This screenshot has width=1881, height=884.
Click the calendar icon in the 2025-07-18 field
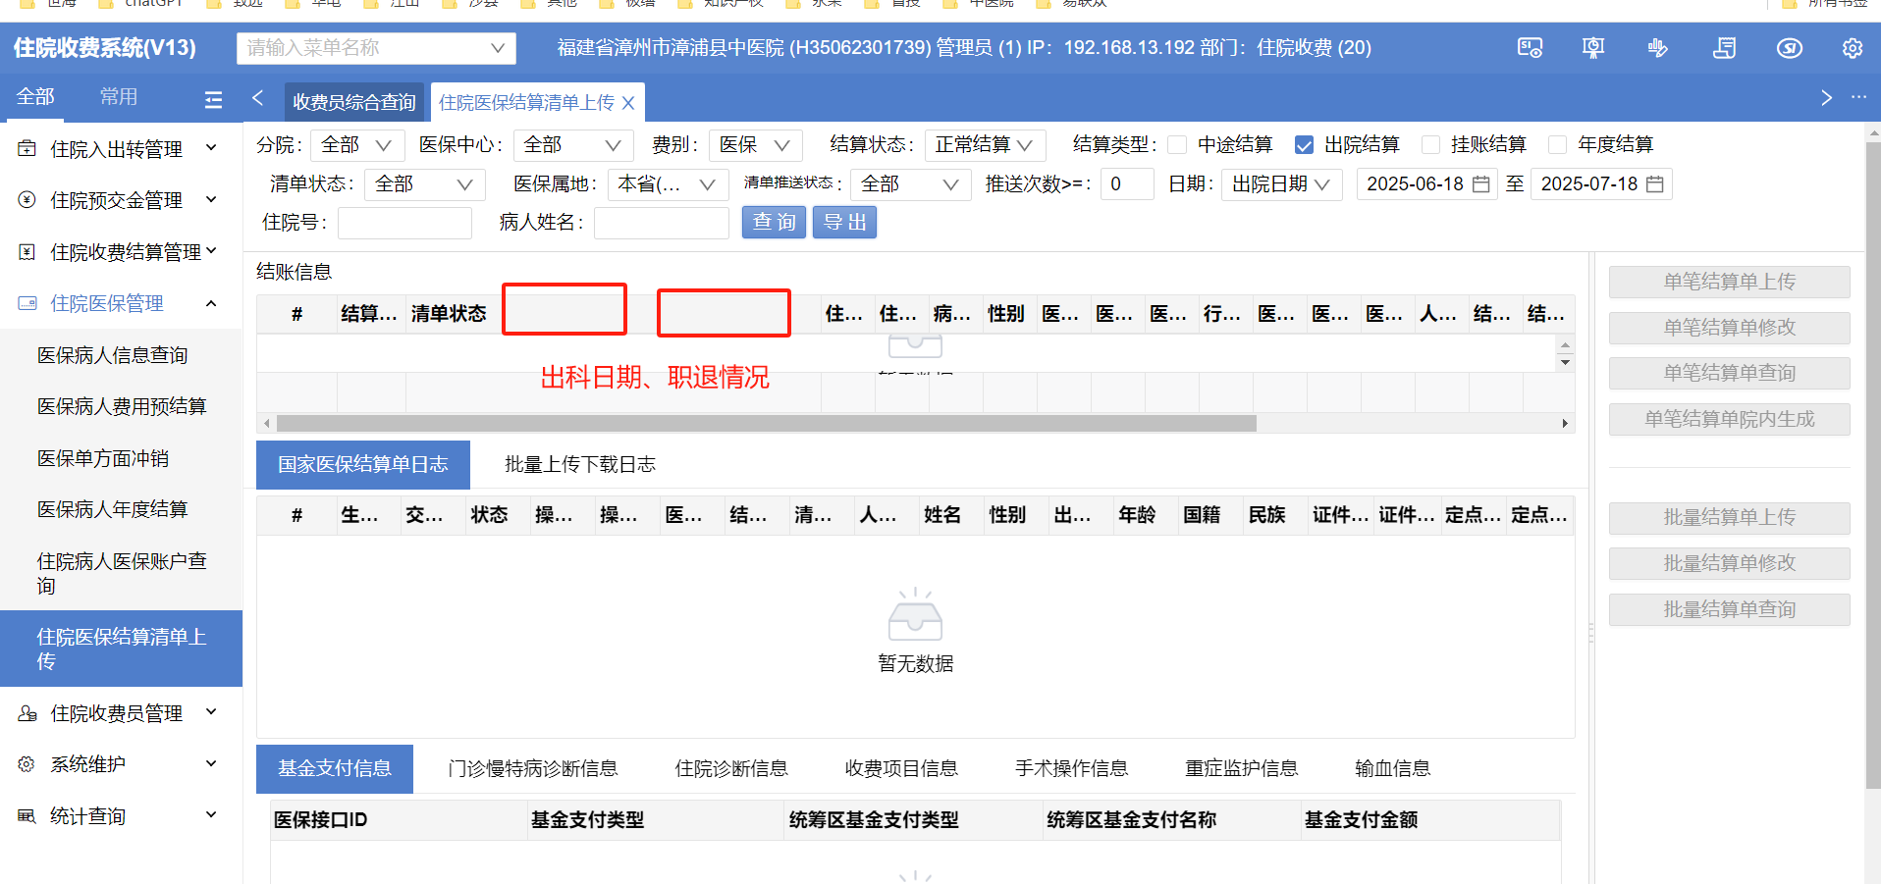pos(1655,184)
